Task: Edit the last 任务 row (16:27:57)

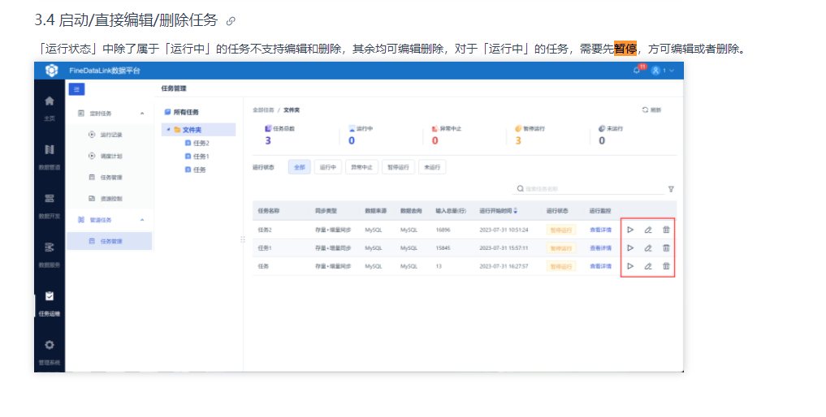Action: (x=648, y=266)
